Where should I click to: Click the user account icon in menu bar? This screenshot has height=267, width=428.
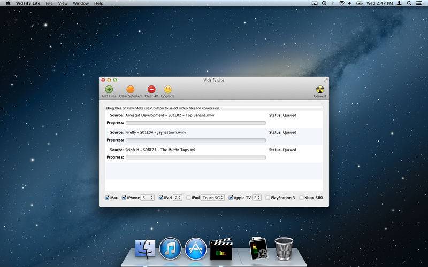[x=399, y=3]
